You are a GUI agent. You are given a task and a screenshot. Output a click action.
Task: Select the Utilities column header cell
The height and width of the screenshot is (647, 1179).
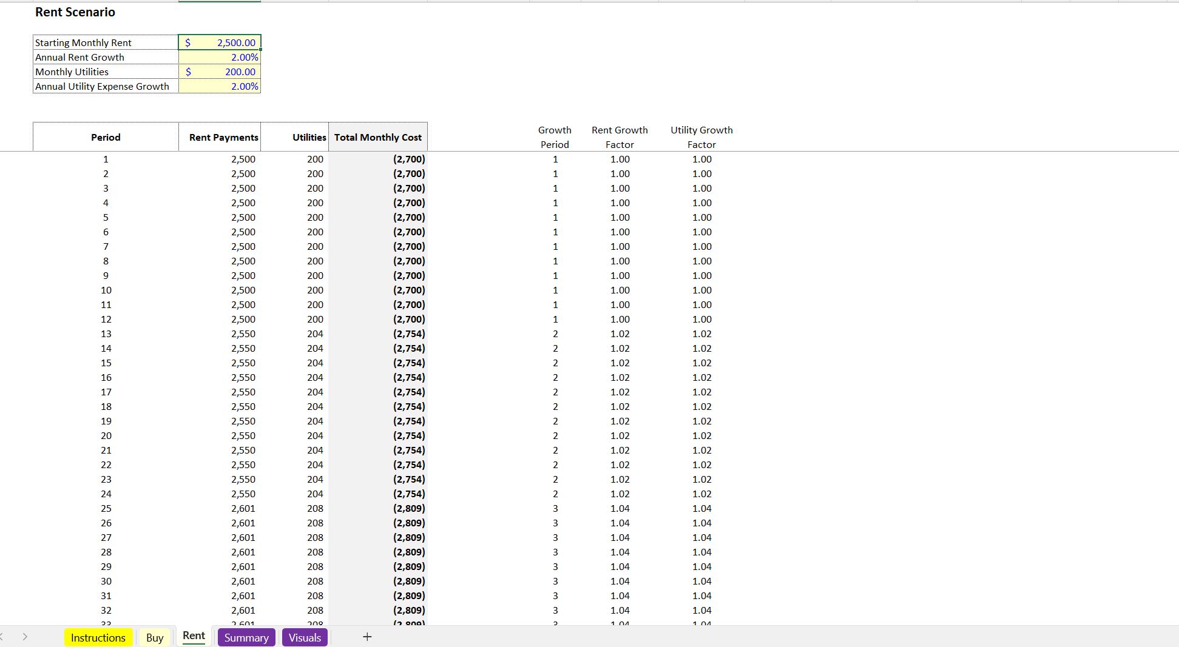tap(309, 137)
